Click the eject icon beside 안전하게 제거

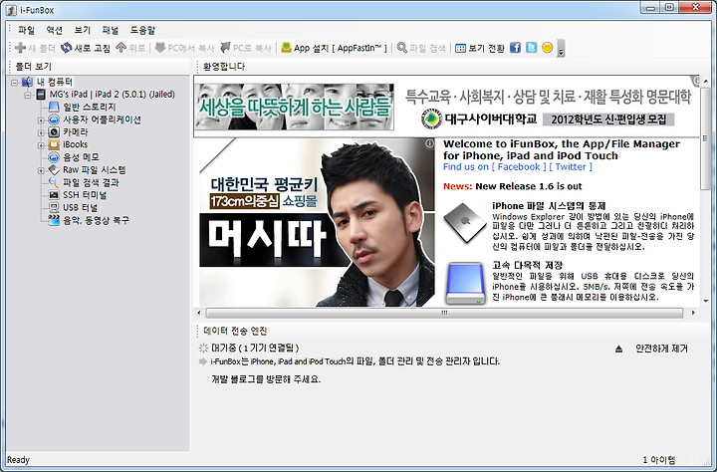pyautogui.click(x=618, y=349)
